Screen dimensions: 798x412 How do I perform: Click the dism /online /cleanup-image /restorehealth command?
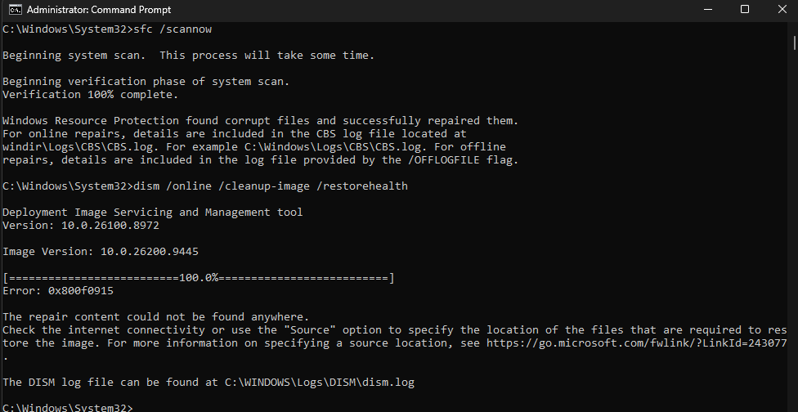271,186
